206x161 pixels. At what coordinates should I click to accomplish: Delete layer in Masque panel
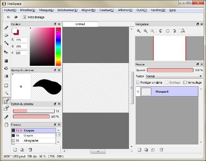coord(161,150)
